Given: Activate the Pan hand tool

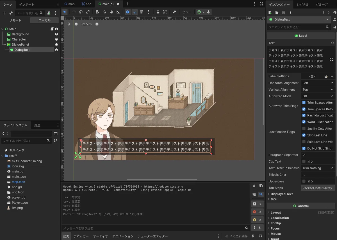Looking at the screenshot, I should pyautogui.click(x=111, y=12).
